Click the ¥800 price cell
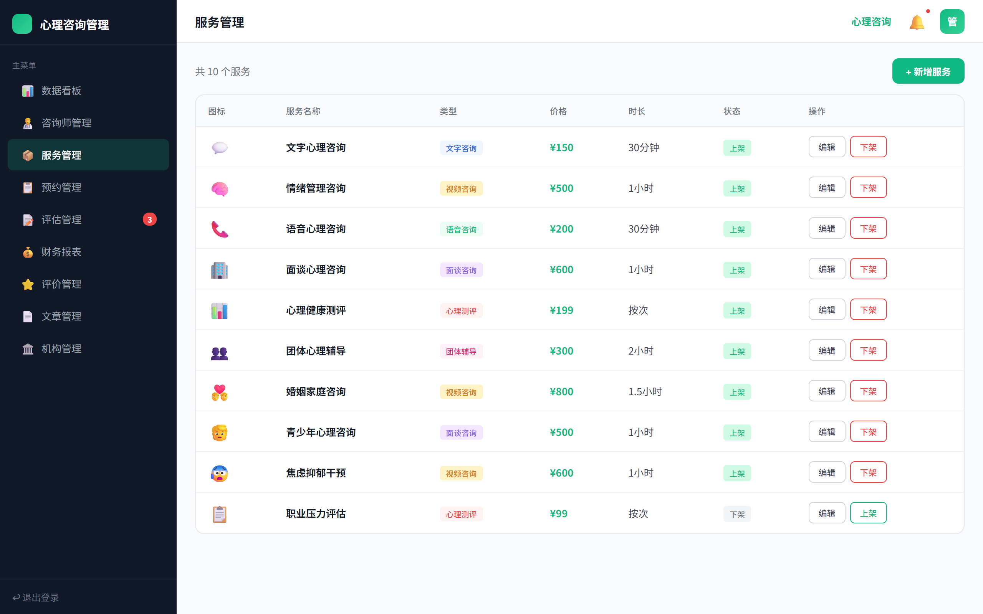The height and width of the screenshot is (614, 983). coord(561,391)
